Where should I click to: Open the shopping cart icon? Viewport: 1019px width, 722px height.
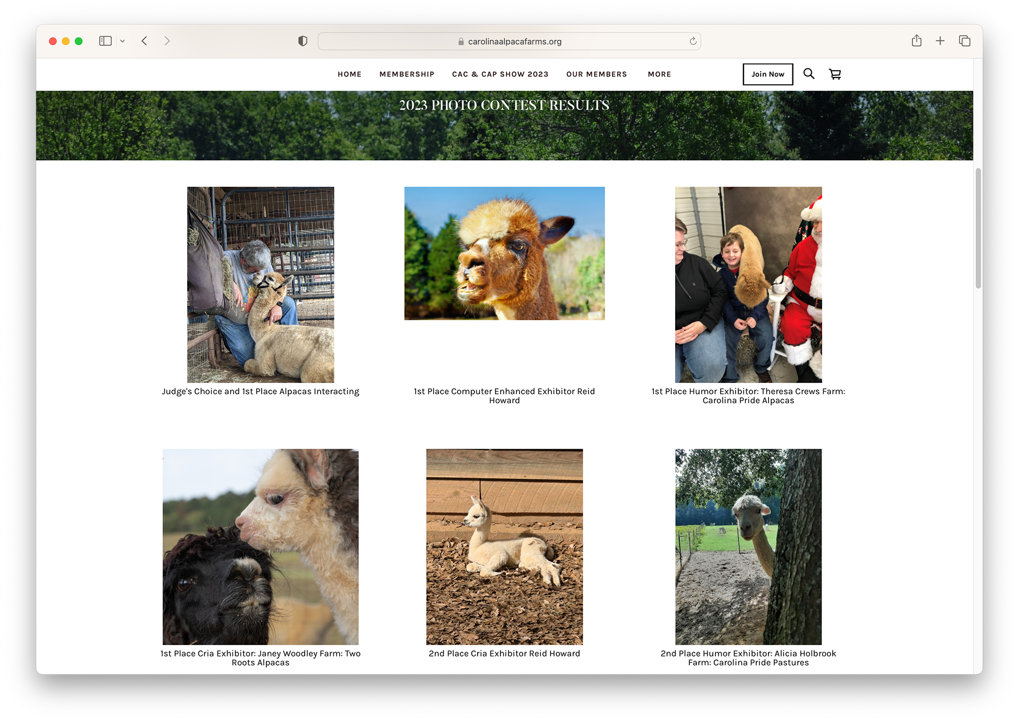click(835, 74)
